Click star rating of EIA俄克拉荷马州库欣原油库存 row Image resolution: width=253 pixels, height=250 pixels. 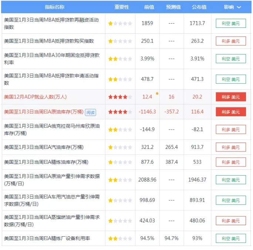coord(120,129)
